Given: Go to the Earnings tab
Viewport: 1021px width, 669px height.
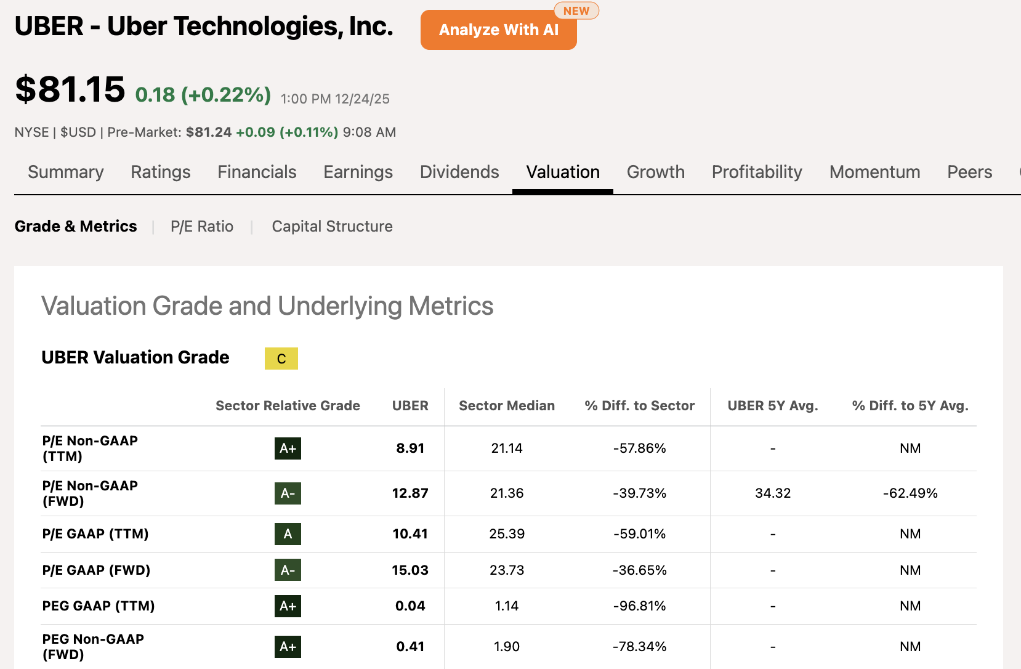Looking at the screenshot, I should [x=358, y=172].
